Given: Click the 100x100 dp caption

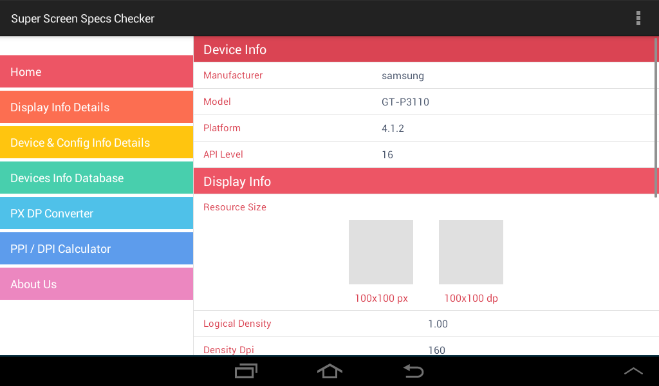Looking at the screenshot, I should coord(470,299).
